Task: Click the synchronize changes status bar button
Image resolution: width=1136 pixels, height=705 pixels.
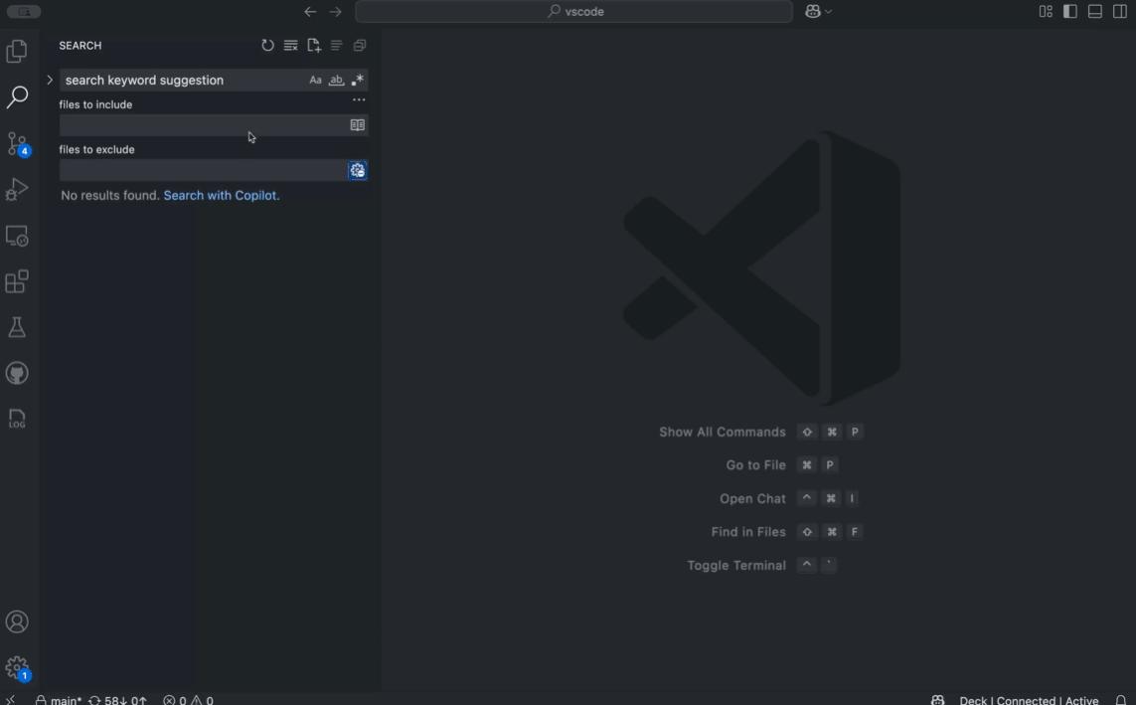Action: (x=116, y=699)
